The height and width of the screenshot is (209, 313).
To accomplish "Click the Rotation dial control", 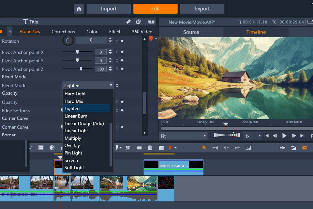I will 68,40.
